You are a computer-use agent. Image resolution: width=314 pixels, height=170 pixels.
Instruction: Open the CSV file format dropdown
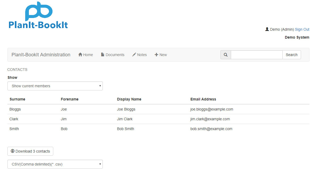[x=55, y=164]
